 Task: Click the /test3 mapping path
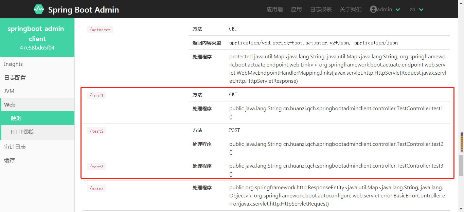(x=96, y=167)
